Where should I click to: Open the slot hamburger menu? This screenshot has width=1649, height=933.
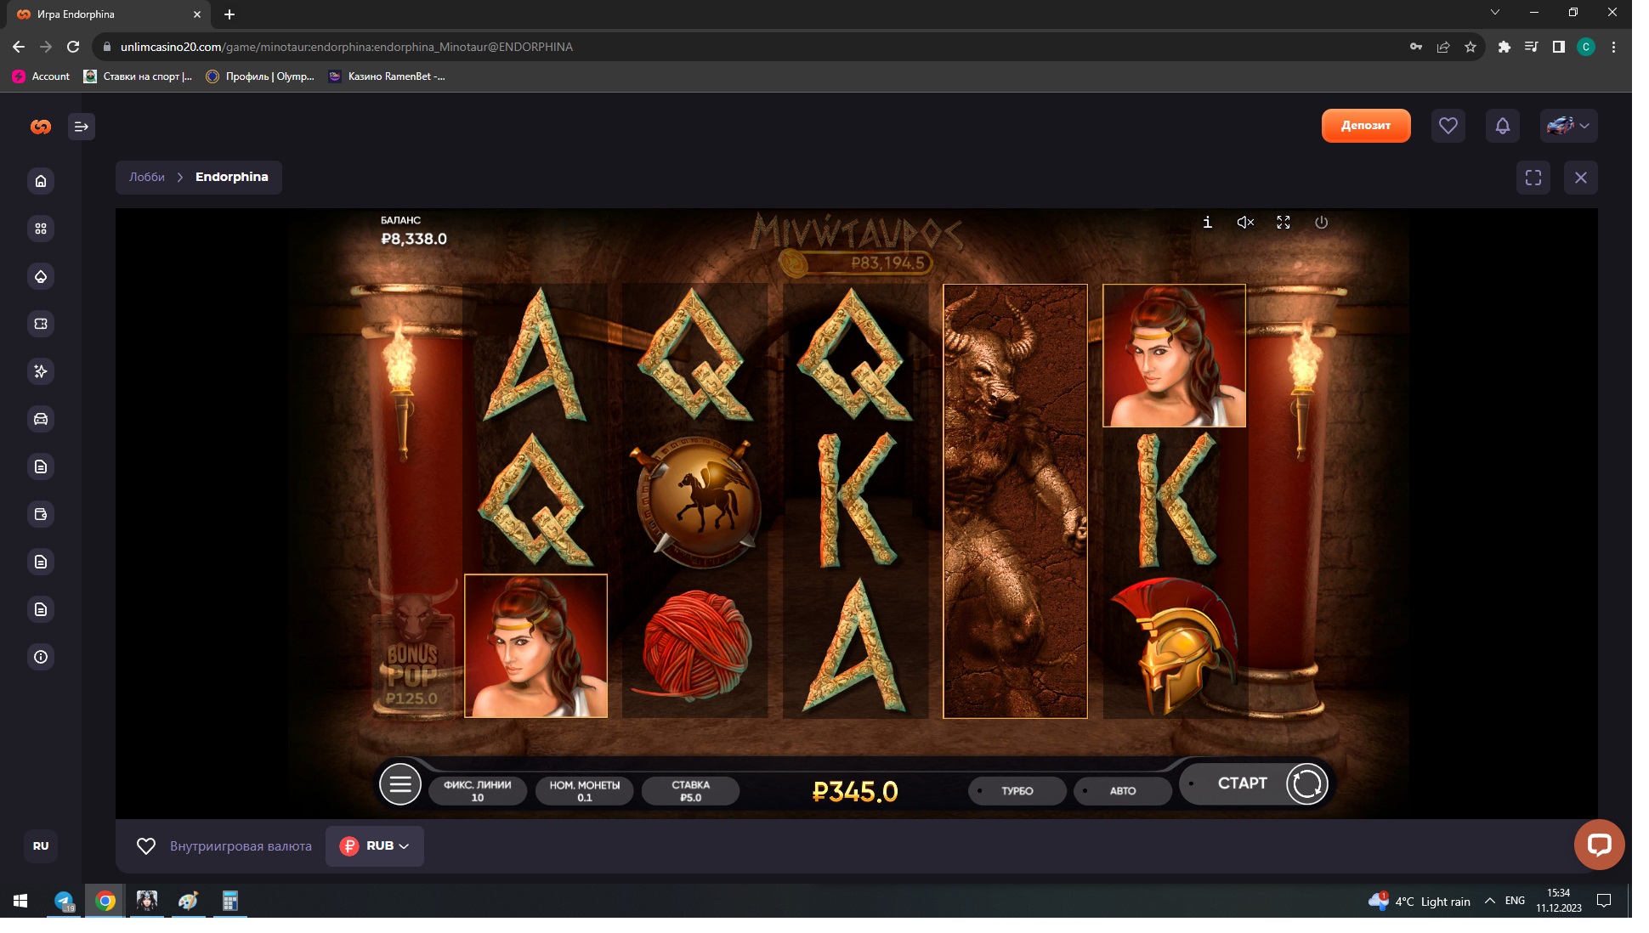pyautogui.click(x=400, y=784)
